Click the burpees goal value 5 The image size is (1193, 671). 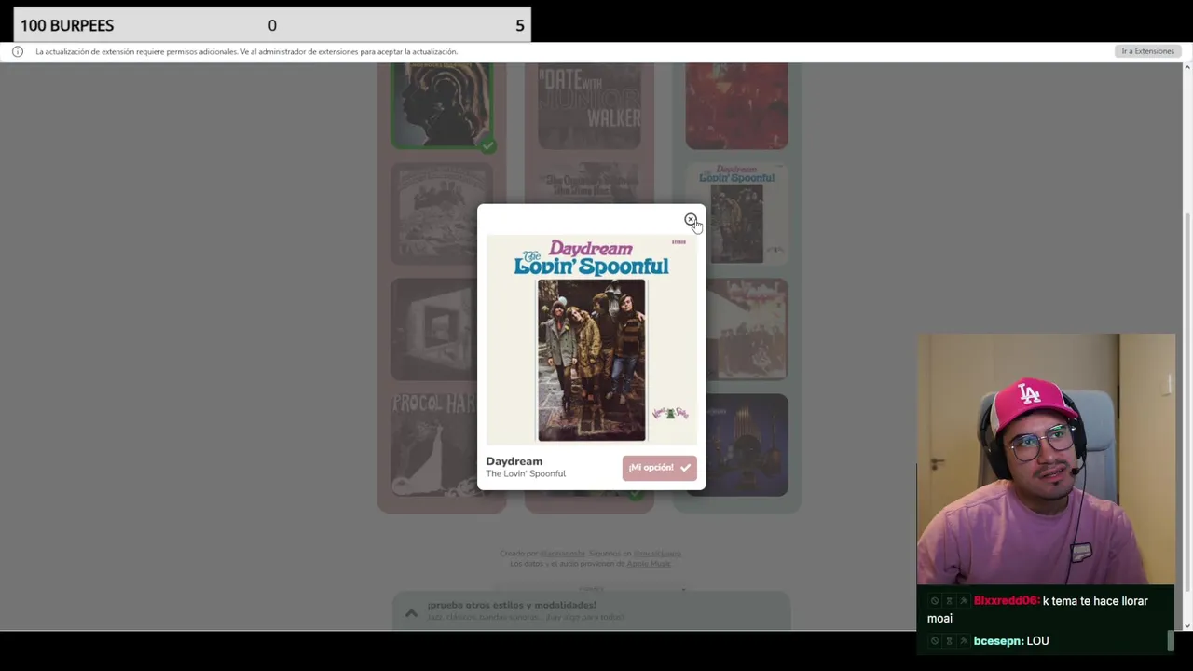(x=519, y=25)
